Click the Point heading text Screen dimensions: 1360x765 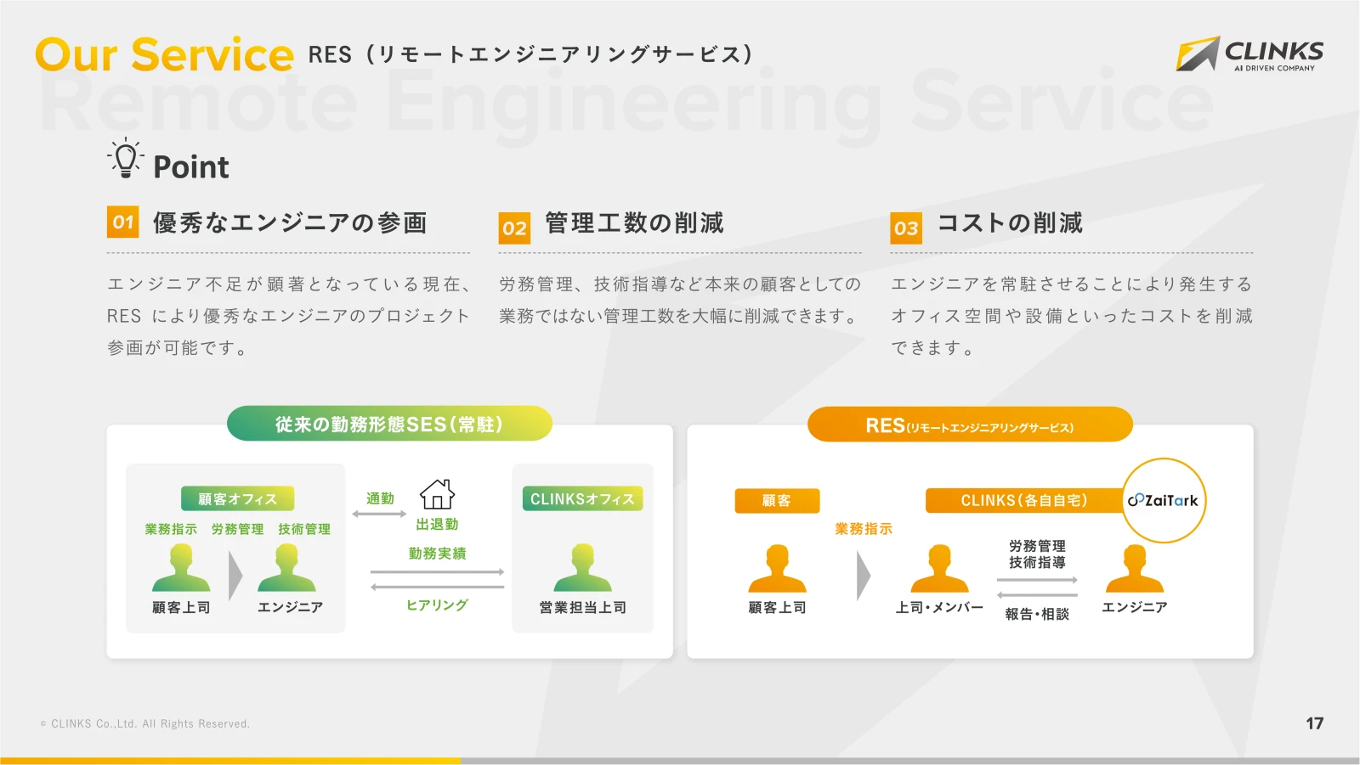(x=191, y=167)
